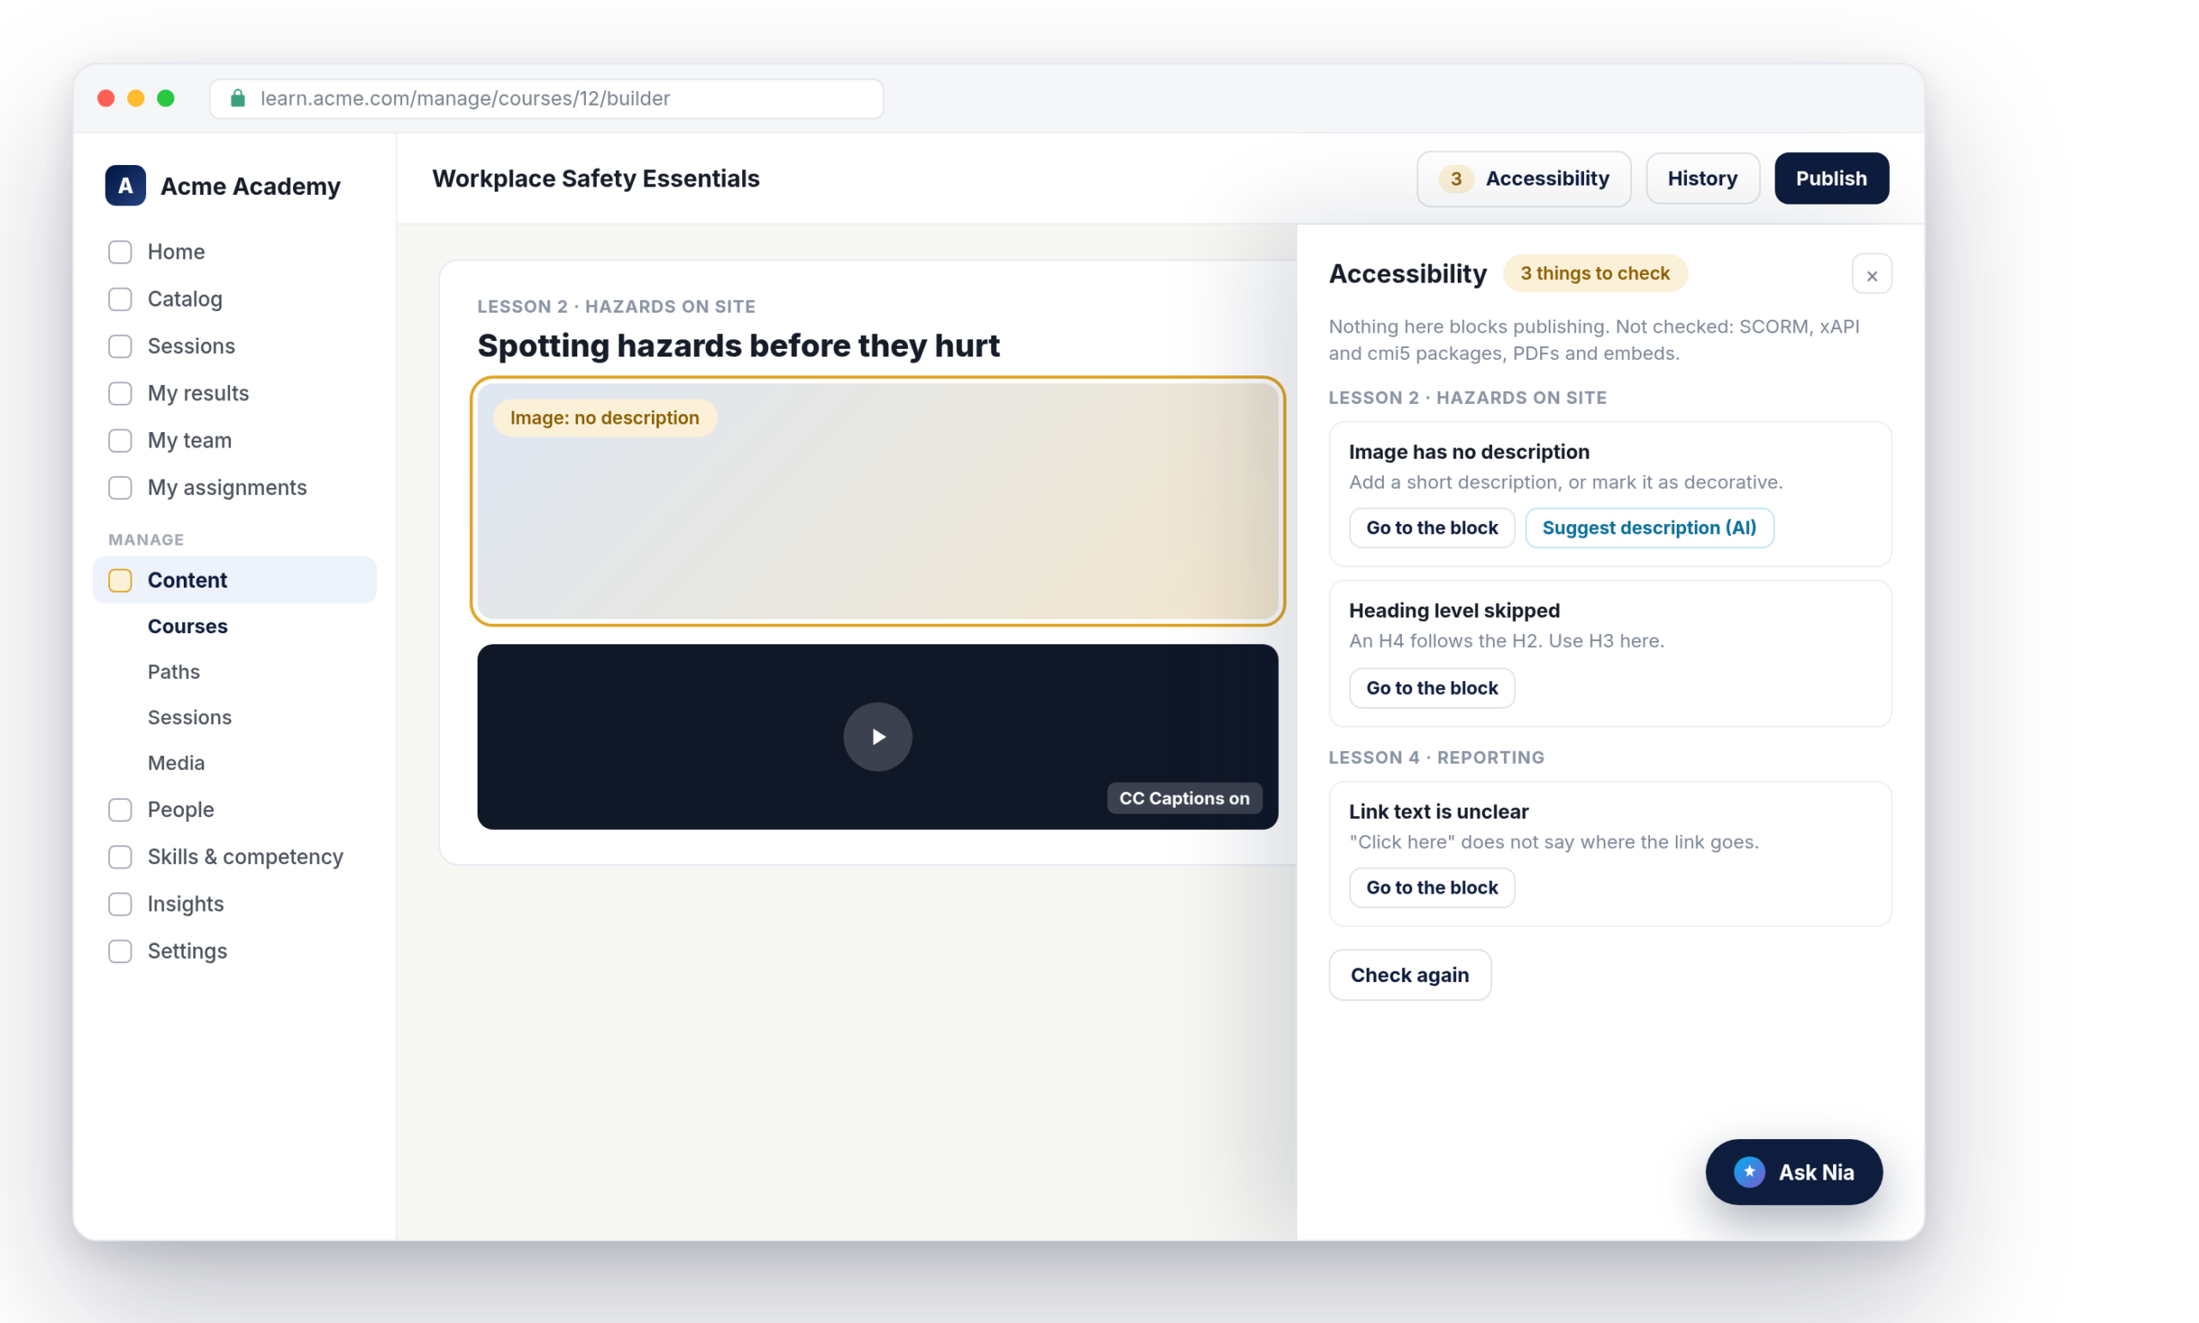
Task: Click the My results icon
Action: [120, 394]
